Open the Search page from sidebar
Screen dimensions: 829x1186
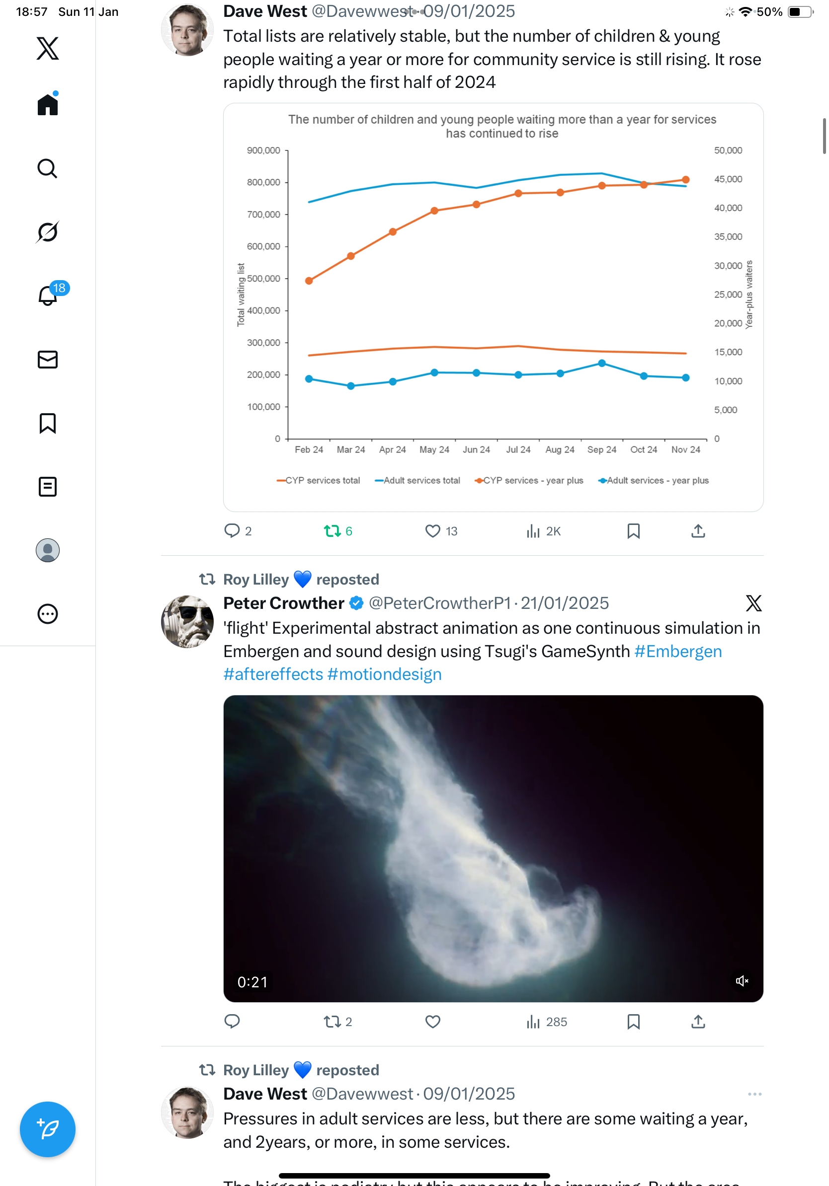point(48,168)
